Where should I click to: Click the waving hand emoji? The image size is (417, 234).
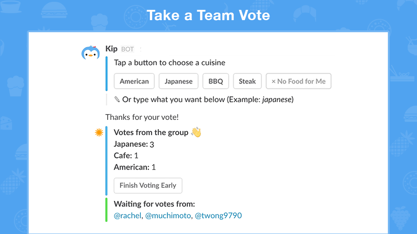[x=196, y=132]
